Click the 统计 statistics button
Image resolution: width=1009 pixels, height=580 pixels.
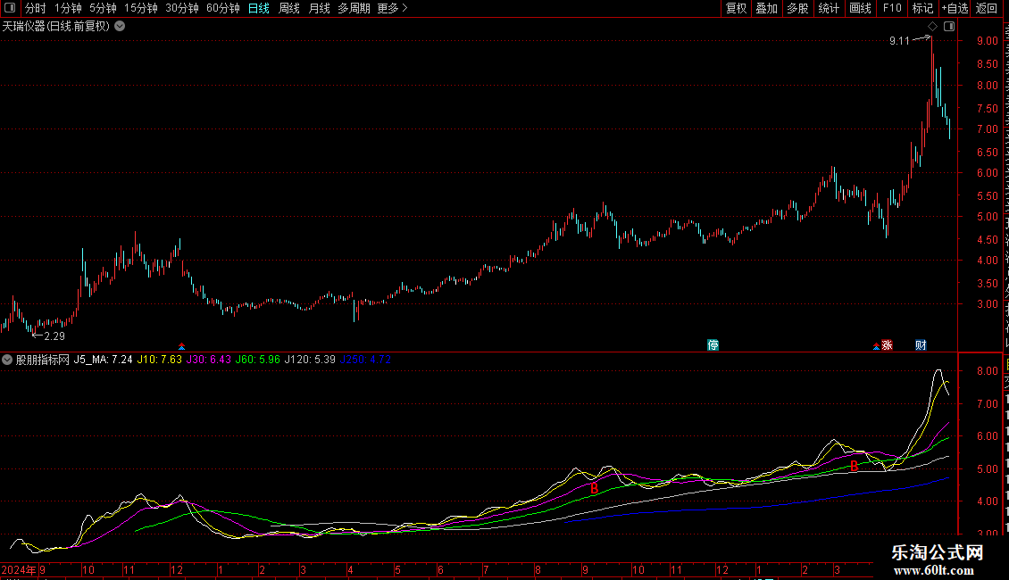coord(829,8)
